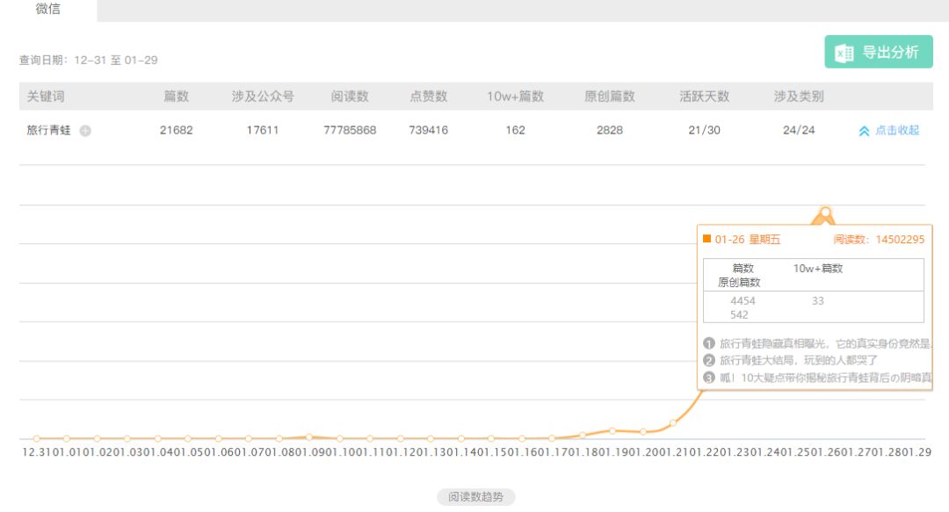Sort by the 点赞数 column header

(428, 97)
